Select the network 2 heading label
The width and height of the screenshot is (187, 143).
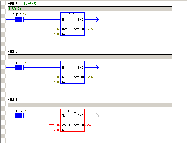pyautogui.click(x=13, y=52)
